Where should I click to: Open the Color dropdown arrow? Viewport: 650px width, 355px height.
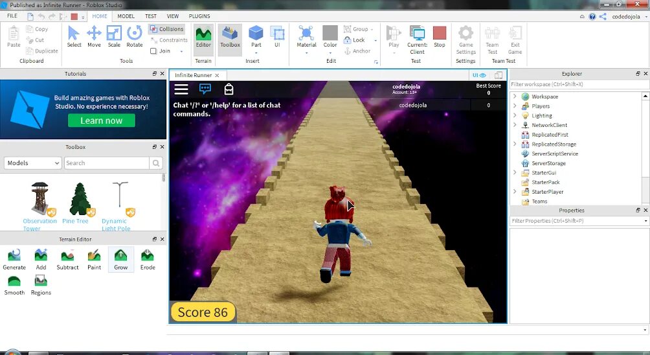330,53
